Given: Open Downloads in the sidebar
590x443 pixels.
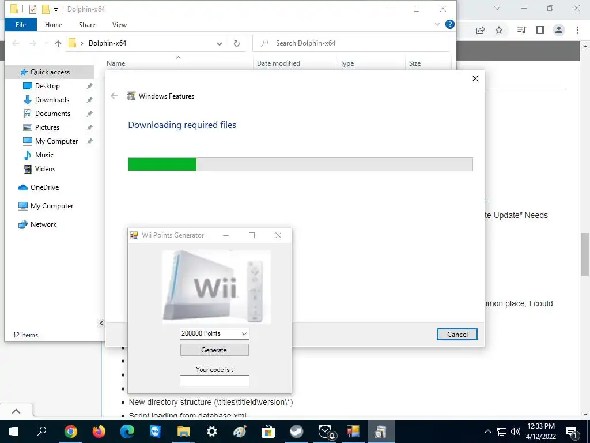Looking at the screenshot, I should 52,100.
